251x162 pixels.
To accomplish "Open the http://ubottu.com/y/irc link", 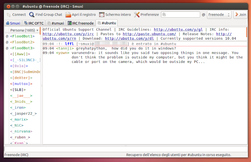I will (x=68, y=34).
